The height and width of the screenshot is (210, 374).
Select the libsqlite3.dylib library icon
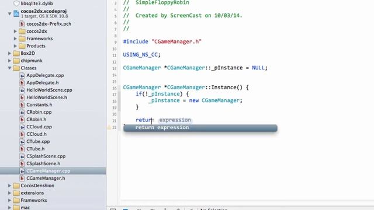click(x=16, y=3)
